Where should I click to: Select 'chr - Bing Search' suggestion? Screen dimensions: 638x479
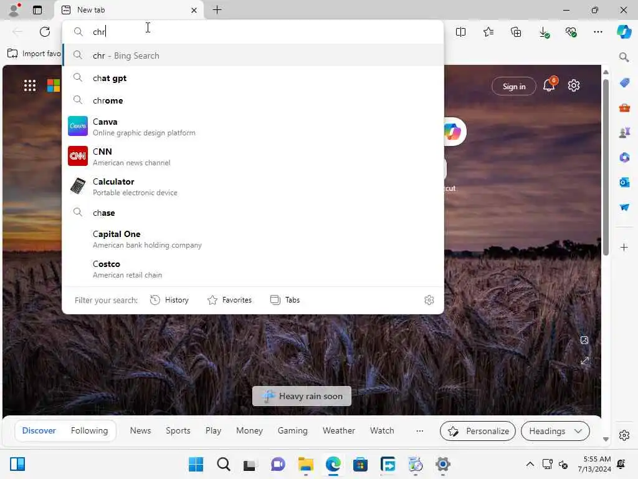tap(253, 56)
